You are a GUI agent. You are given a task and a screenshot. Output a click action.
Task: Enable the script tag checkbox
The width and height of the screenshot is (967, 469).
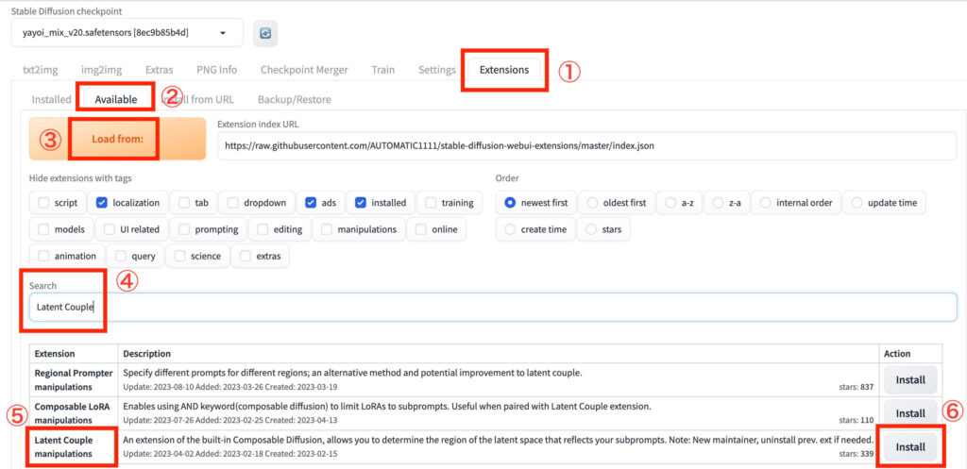click(x=44, y=202)
